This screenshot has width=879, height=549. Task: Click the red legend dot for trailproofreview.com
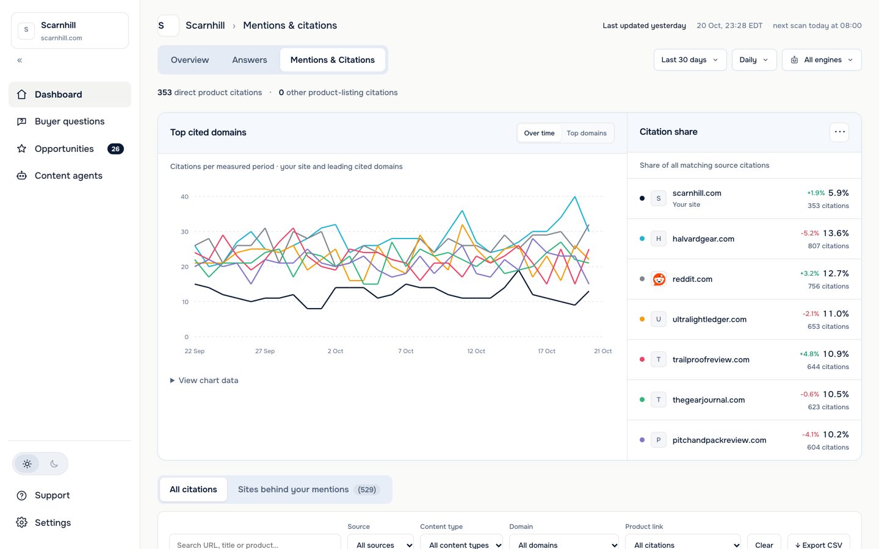point(642,360)
